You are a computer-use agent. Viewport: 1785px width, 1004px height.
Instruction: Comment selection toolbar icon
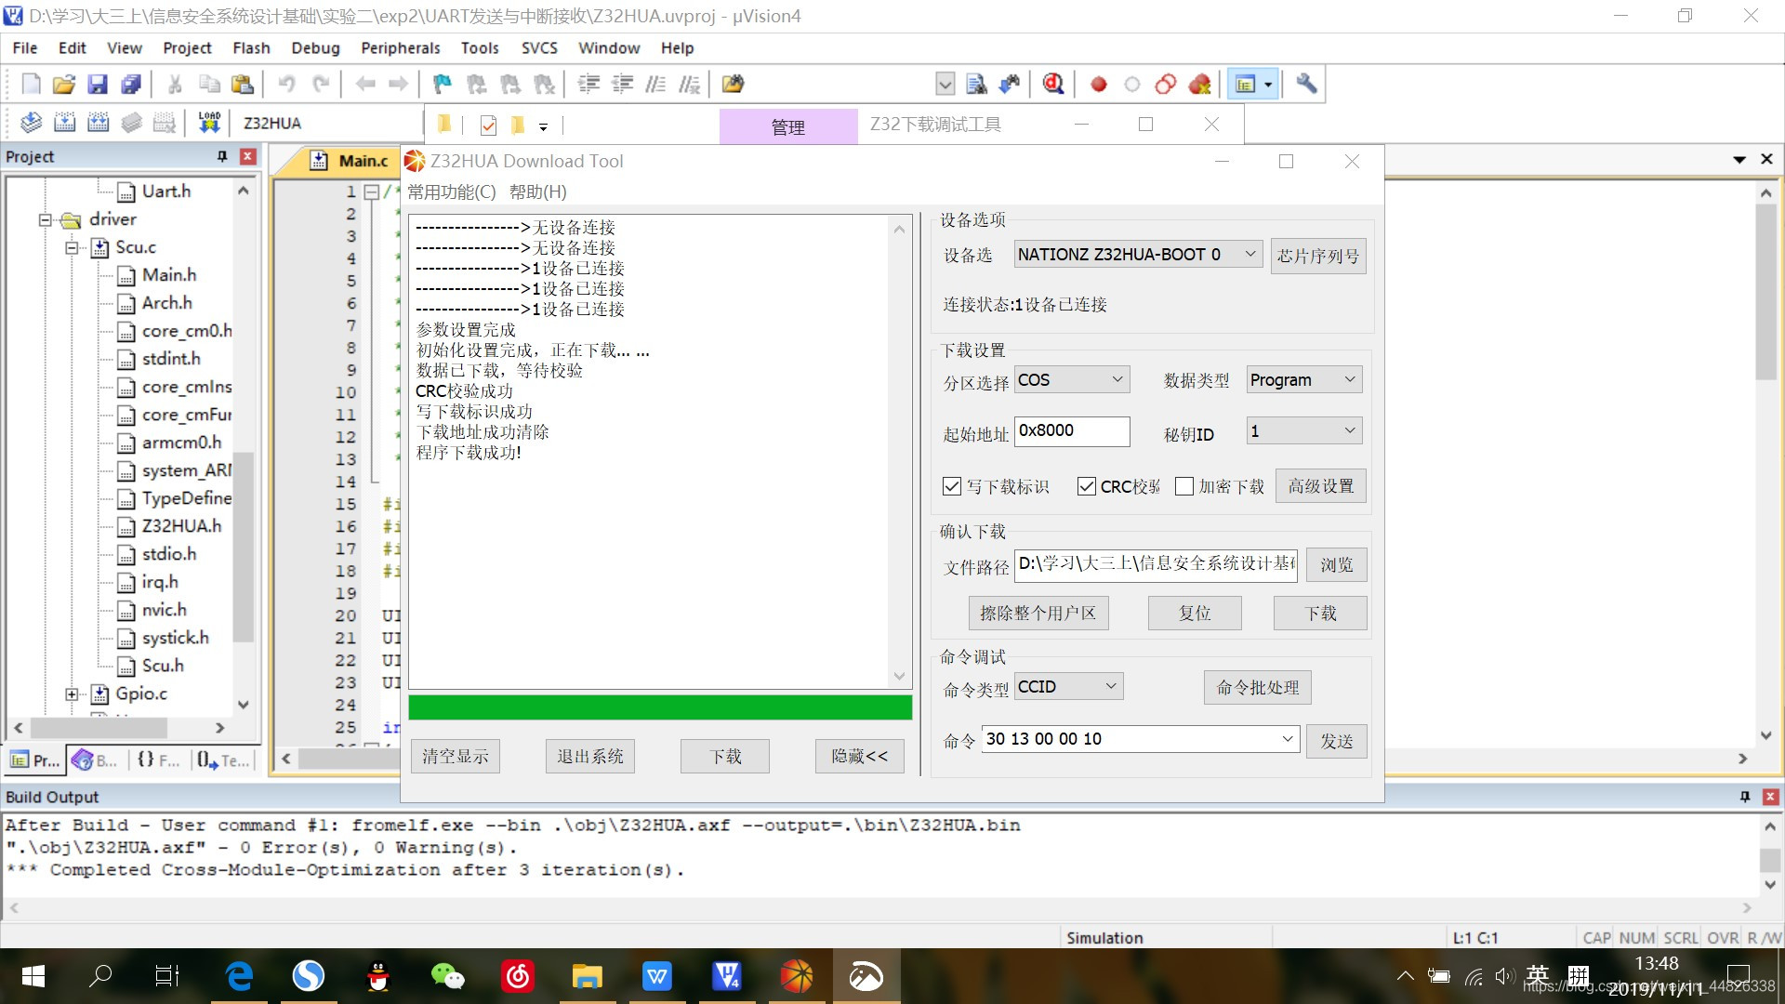pyautogui.click(x=656, y=85)
